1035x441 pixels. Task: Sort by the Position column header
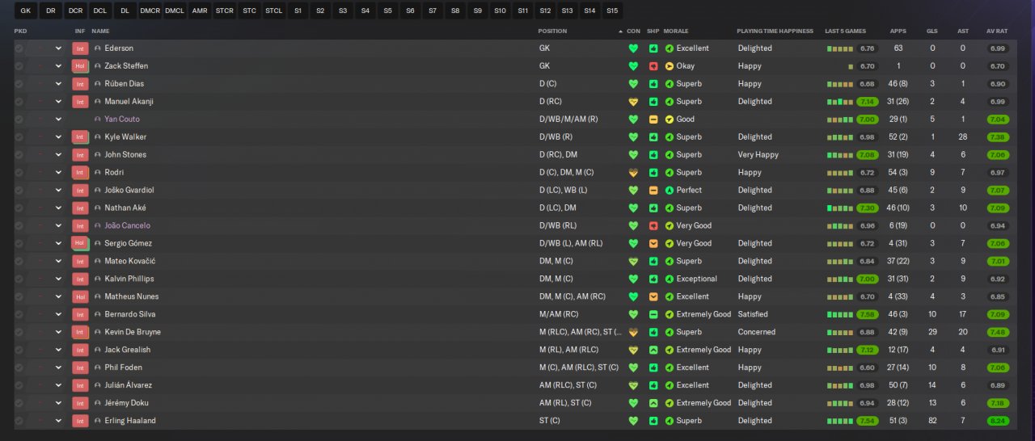click(x=553, y=31)
